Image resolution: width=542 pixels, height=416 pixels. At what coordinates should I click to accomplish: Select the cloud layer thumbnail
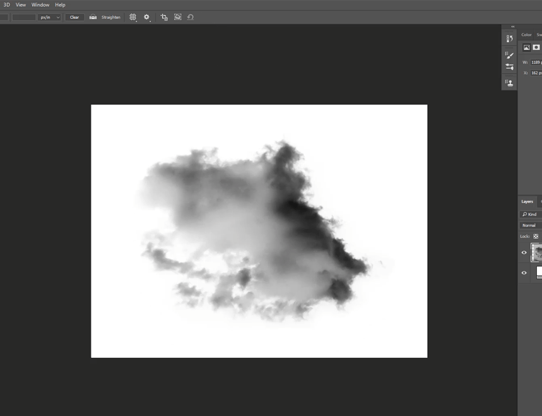tap(537, 253)
